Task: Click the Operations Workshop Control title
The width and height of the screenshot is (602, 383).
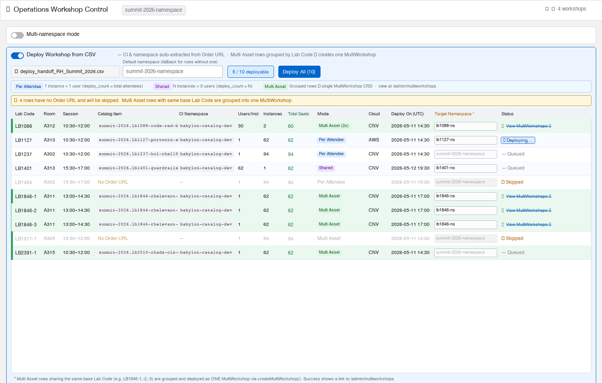Action: pos(61,9)
